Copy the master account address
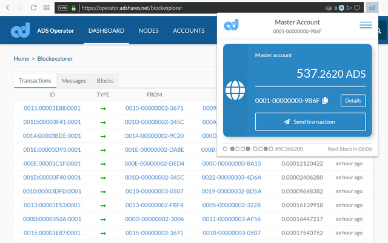Screen dimensions: 388x243 click(325, 100)
